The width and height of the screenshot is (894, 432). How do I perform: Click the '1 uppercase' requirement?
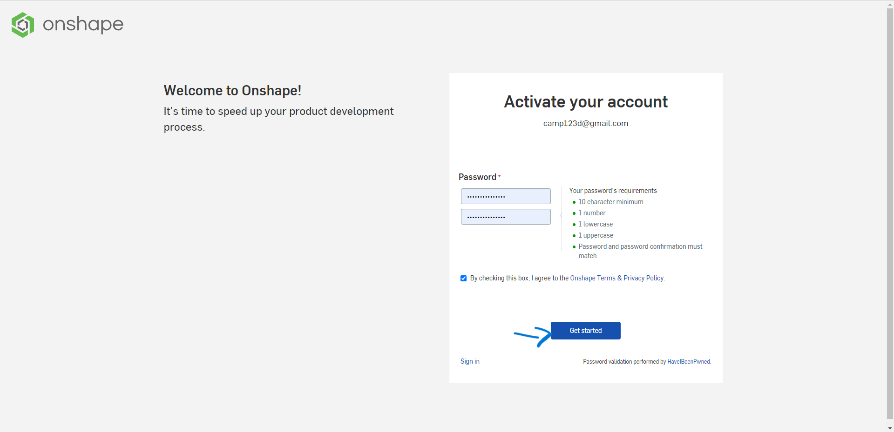click(x=596, y=235)
